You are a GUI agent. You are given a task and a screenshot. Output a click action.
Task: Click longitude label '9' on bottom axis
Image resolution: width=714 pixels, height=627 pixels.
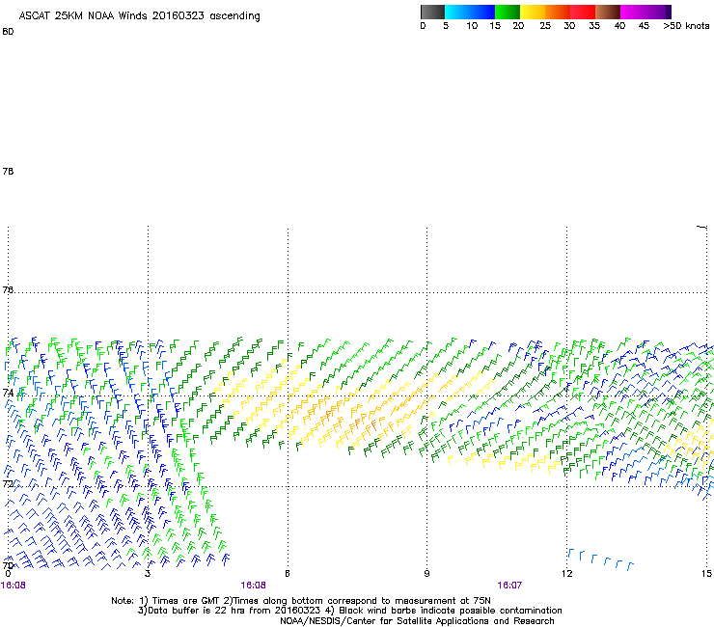(426, 573)
